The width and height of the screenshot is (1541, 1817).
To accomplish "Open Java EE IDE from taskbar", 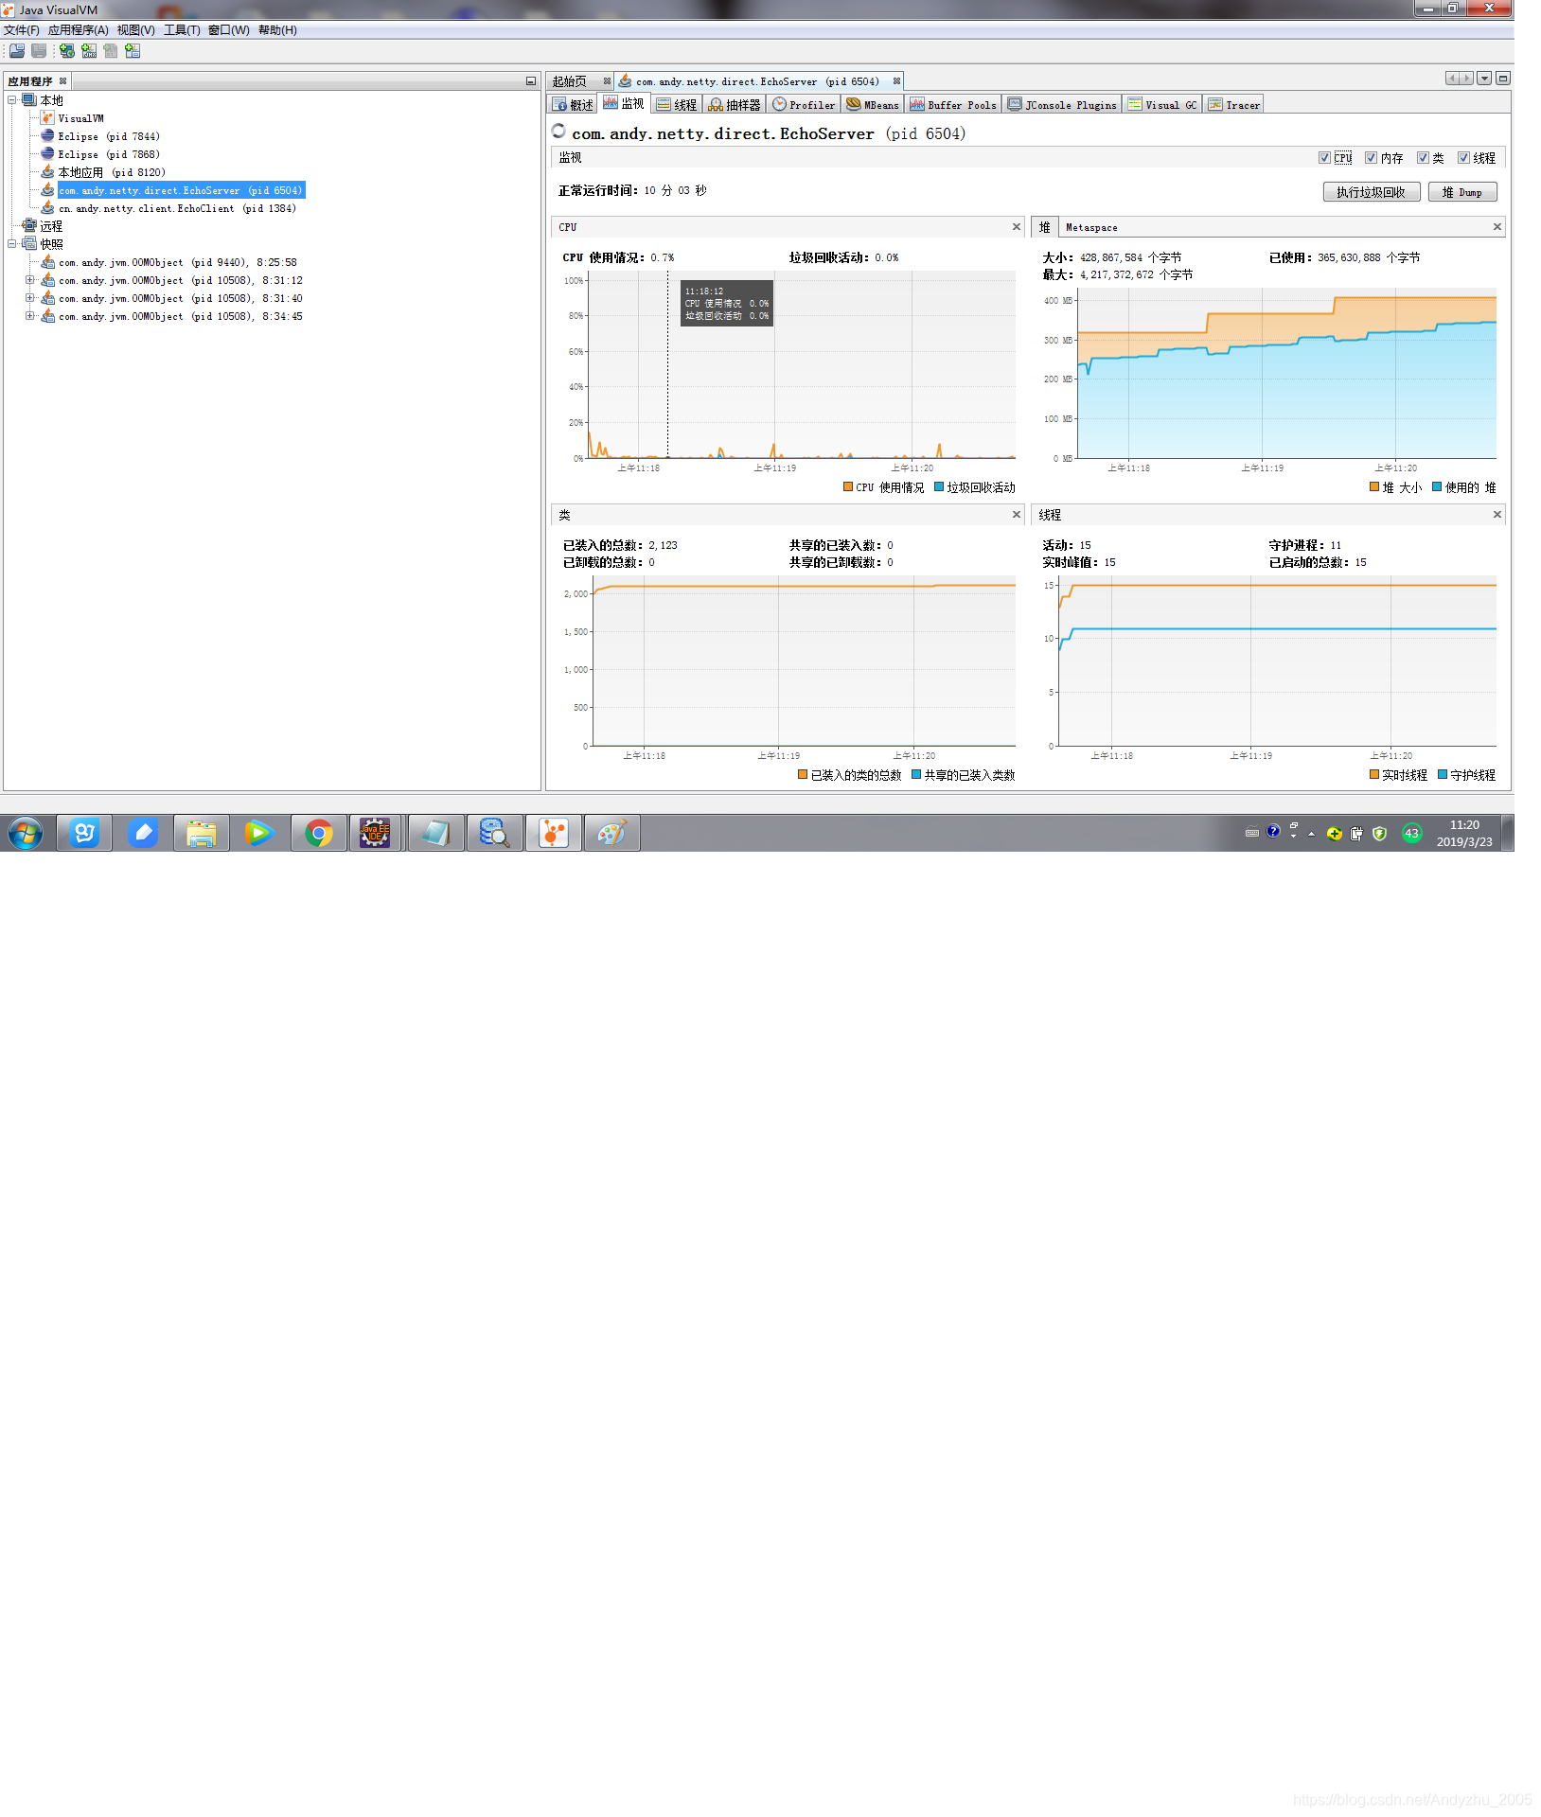I will [375, 834].
